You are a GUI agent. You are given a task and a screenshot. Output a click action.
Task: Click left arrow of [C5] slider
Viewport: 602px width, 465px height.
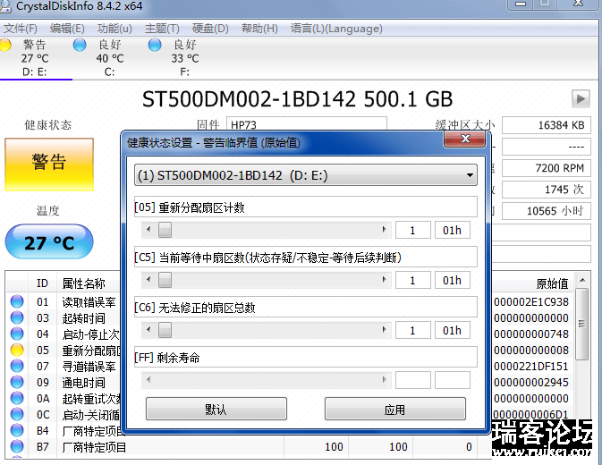(x=148, y=280)
